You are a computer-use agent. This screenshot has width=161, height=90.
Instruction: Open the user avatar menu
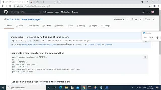[x=153, y=12]
